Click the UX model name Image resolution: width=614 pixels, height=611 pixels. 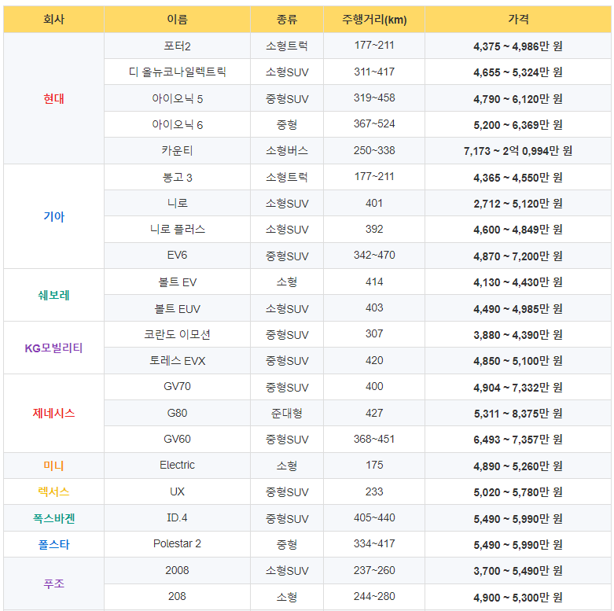(177, 491)
